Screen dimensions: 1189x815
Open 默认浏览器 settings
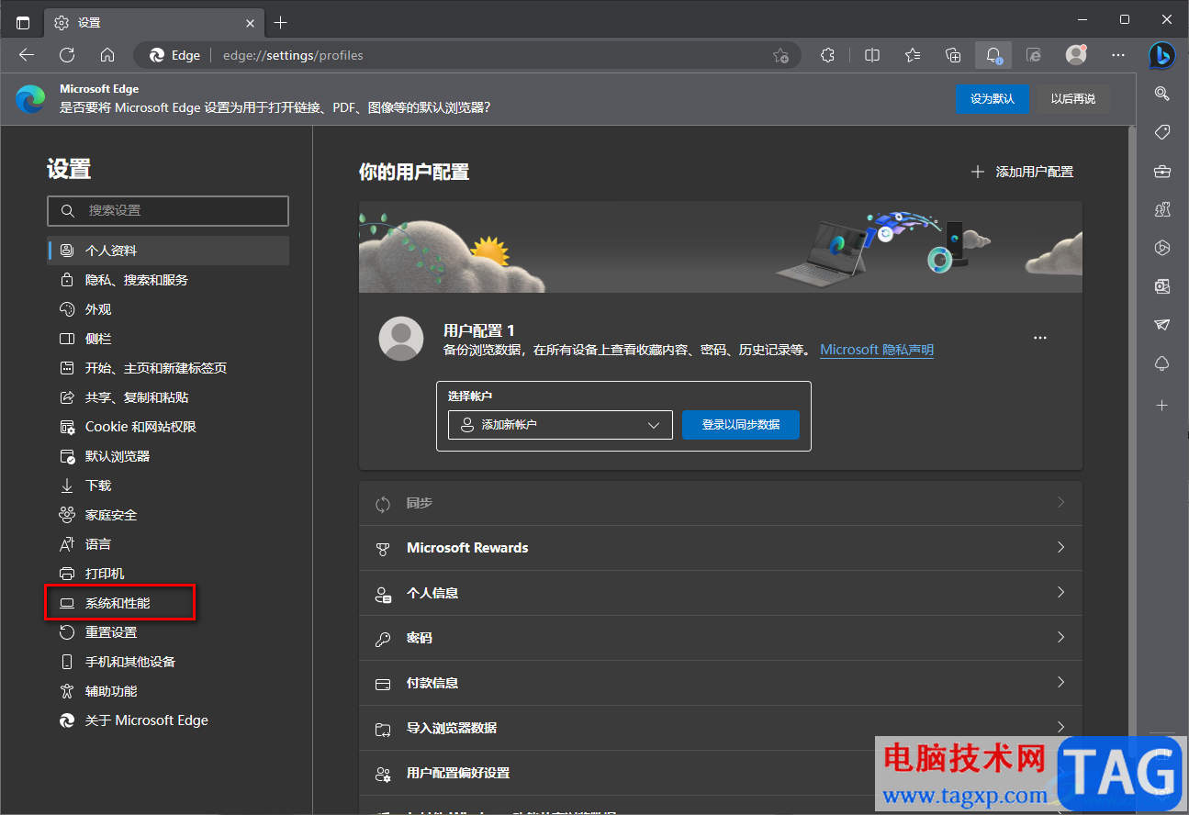[168, 456]
